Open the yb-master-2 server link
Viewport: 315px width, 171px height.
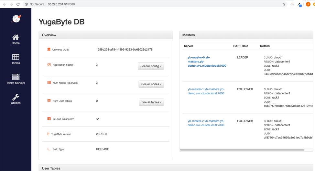pyautogui.click(x=206, y=123)
